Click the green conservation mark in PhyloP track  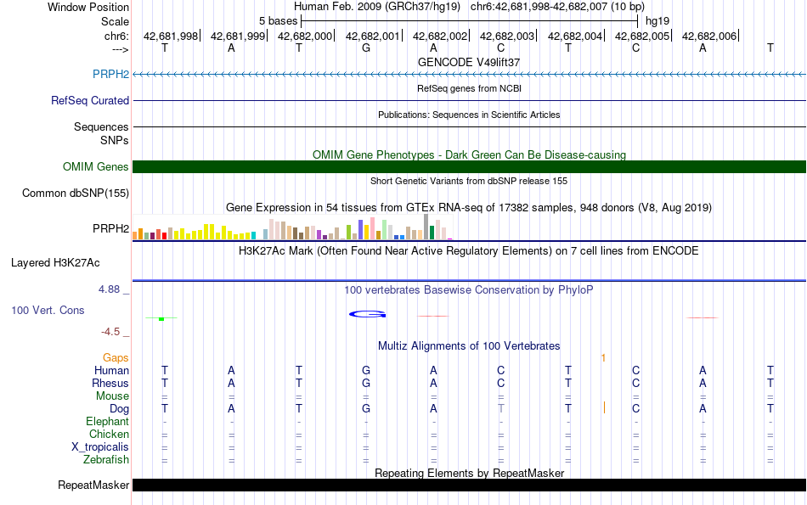pyautogui.click(x=161, y=318)
